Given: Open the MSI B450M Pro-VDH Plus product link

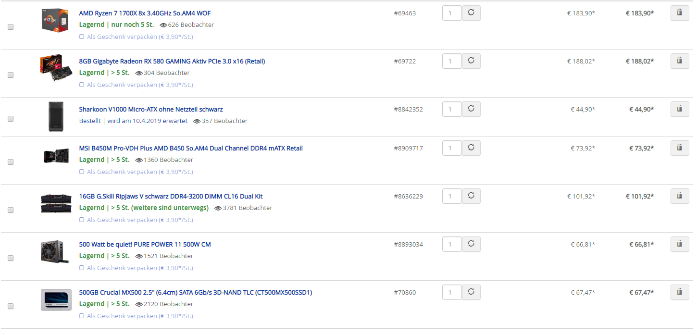Looking at the screenshot, I should point(191,148).
